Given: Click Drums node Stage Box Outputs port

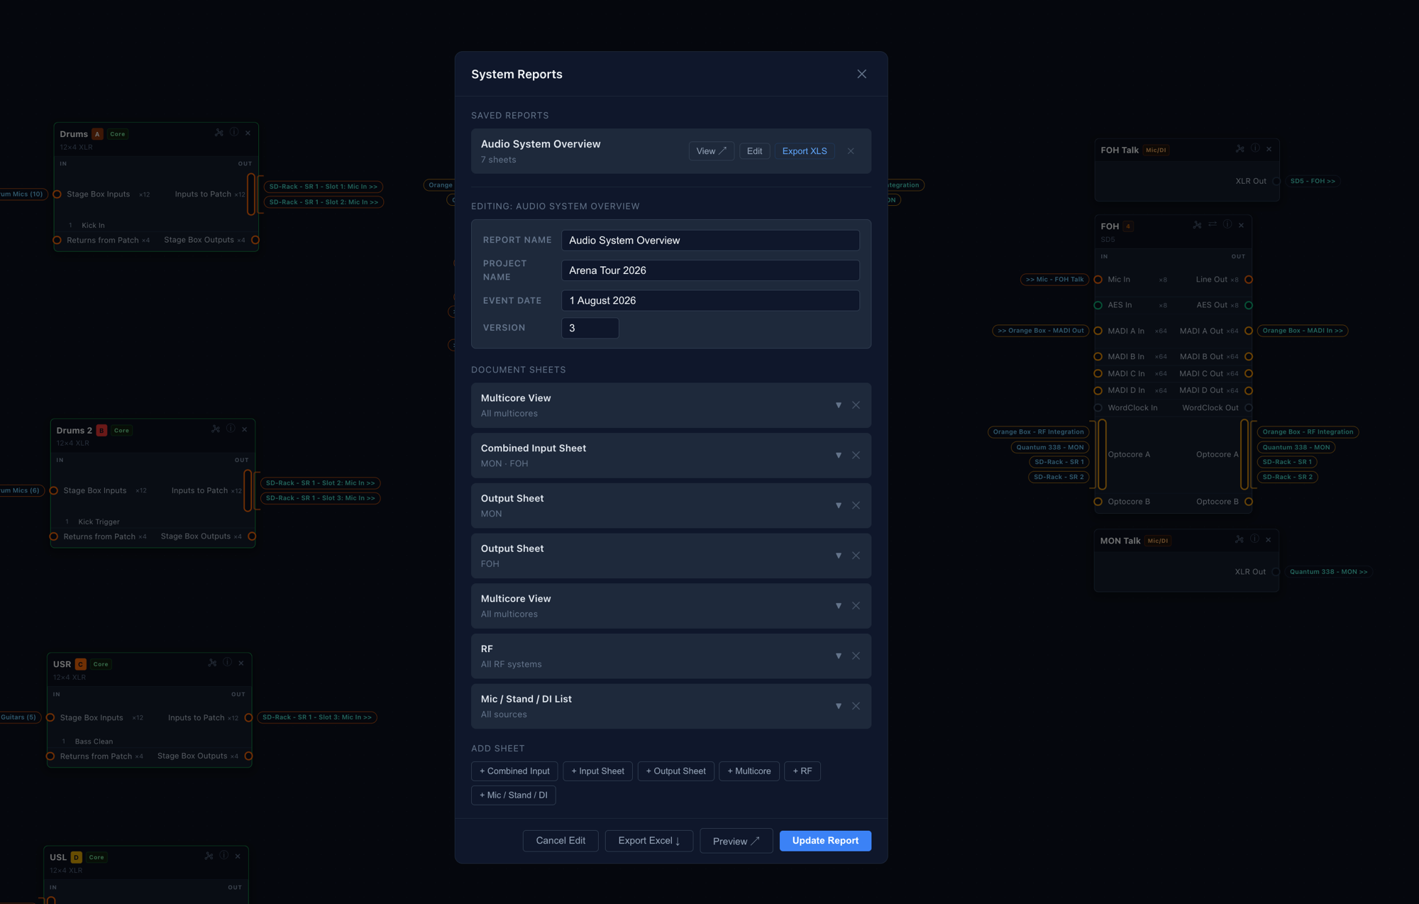Looking at the screenshot, I should tap(255, 240).
